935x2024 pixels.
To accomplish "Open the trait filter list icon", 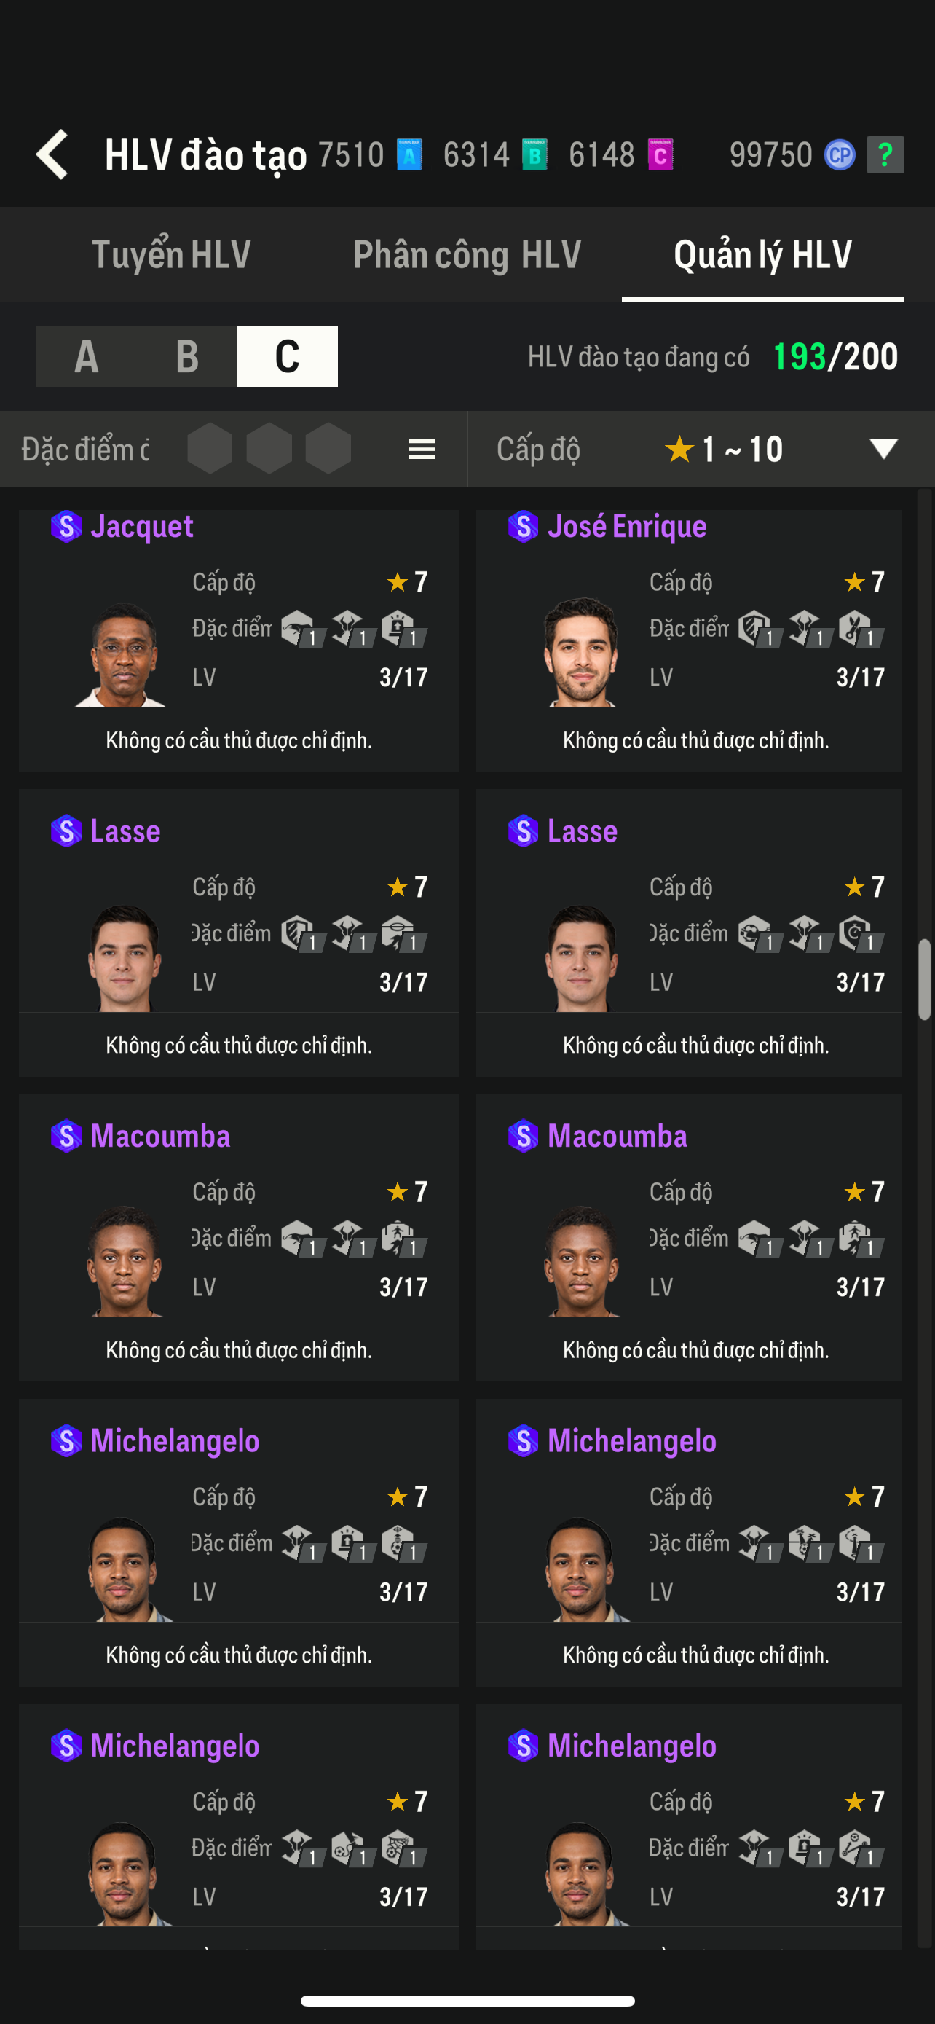I will pos(422,450).
